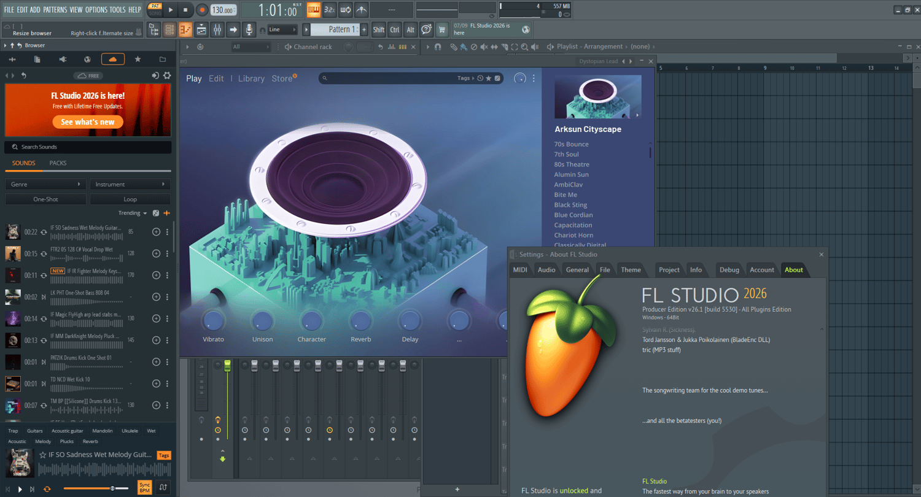The height and width of the screenshot is (497, 921).
Task: Open Browser sounds settings gear
Action: (x=167, y=75)
